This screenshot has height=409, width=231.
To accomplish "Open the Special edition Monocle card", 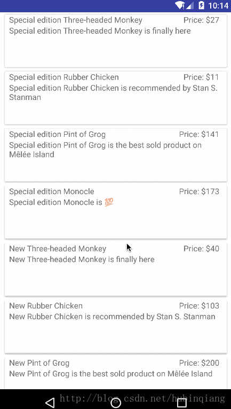I will coord(116,212).
